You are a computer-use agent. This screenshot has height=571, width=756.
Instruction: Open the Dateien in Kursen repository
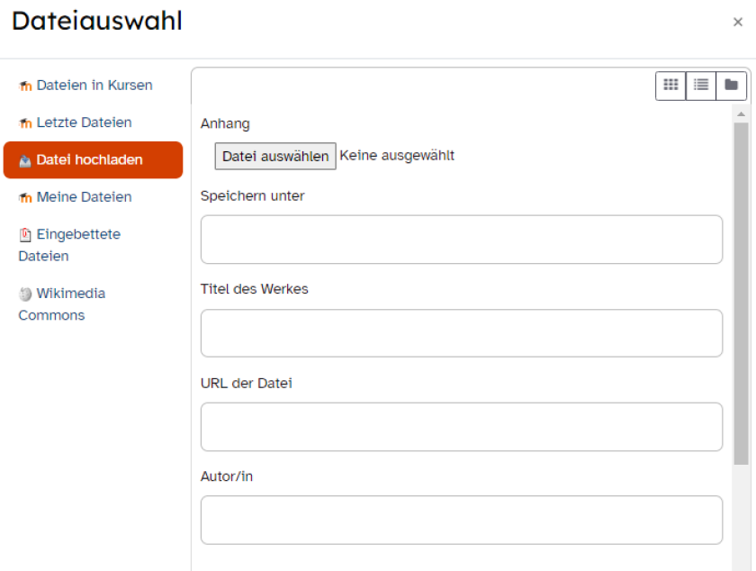coord(94,86)
